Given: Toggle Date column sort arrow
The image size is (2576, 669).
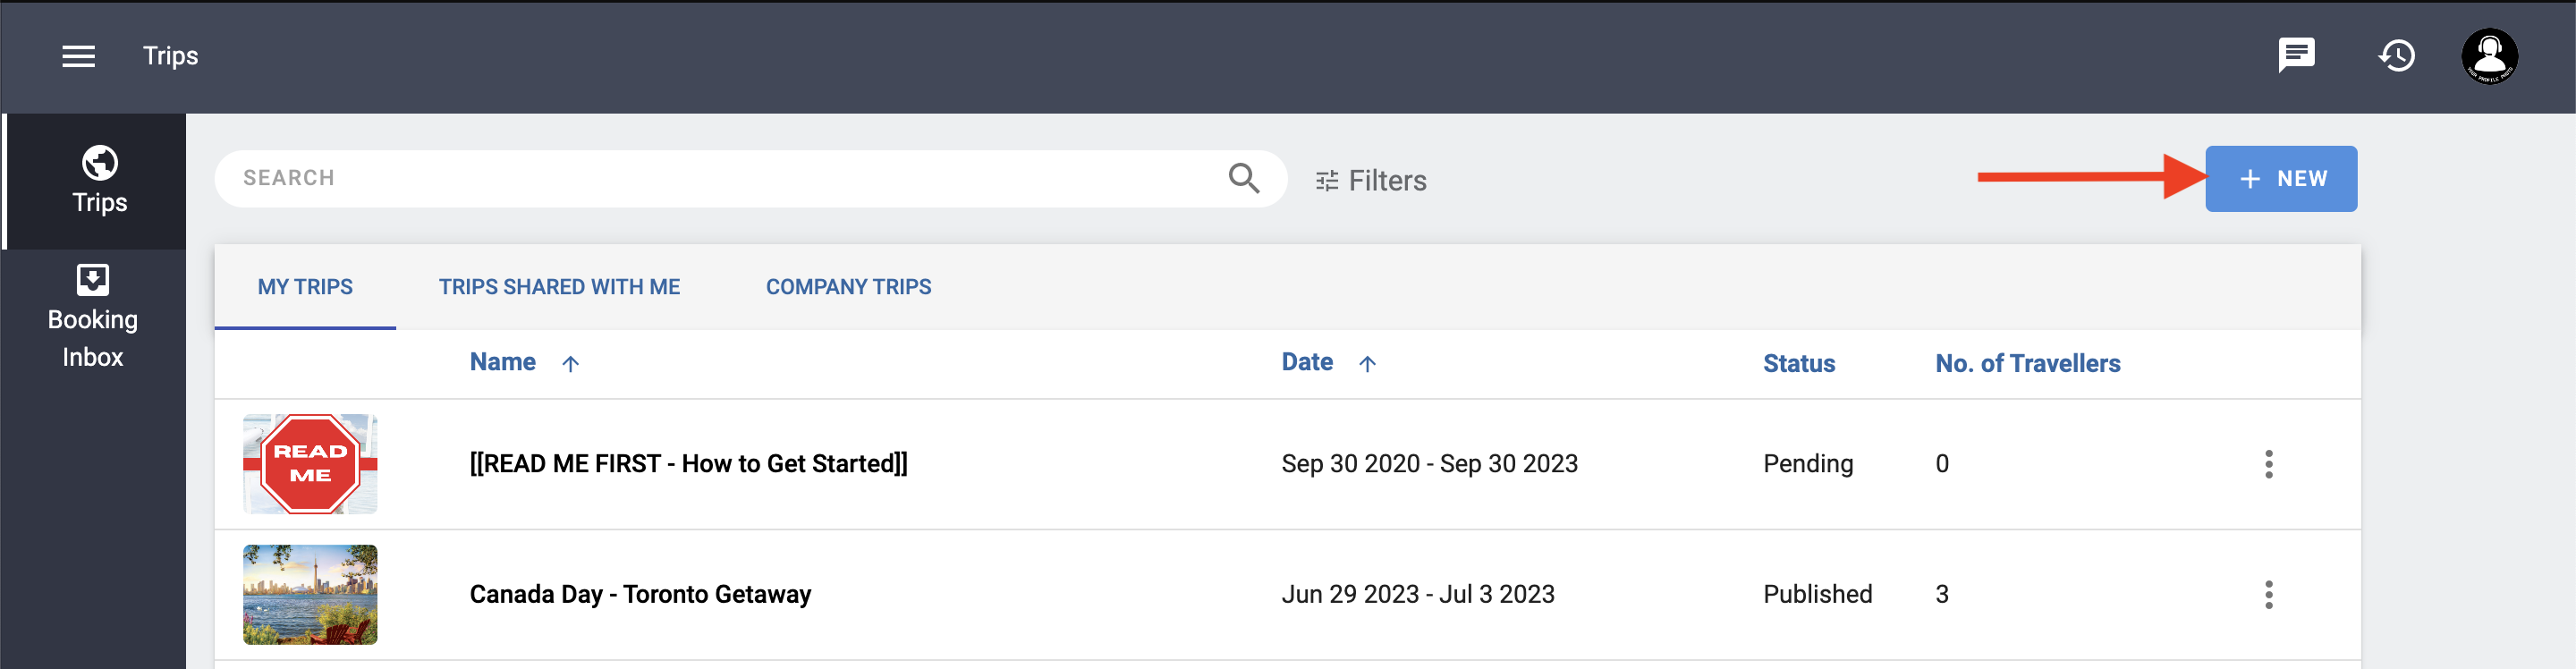Looking at the screenshot, I should 1367,364.
